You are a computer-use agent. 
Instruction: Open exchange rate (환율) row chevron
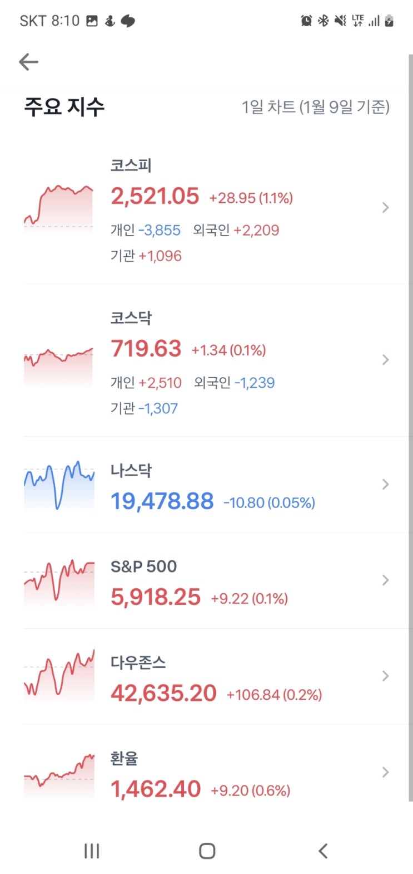tap(385, 772)
